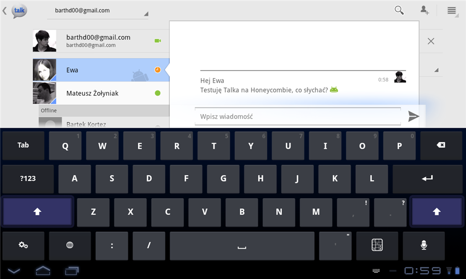Go to Home screen icon
Image resolution: width=466 pixels, height=279 pixels.
(x=43, y=270)
